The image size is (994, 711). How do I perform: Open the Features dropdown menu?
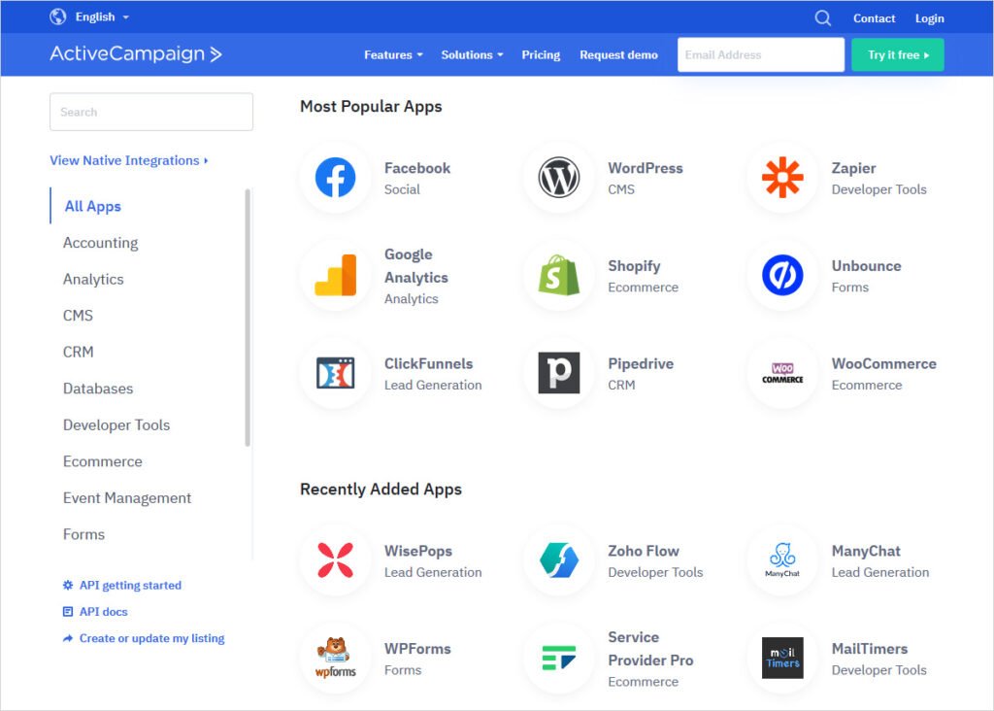392,55
